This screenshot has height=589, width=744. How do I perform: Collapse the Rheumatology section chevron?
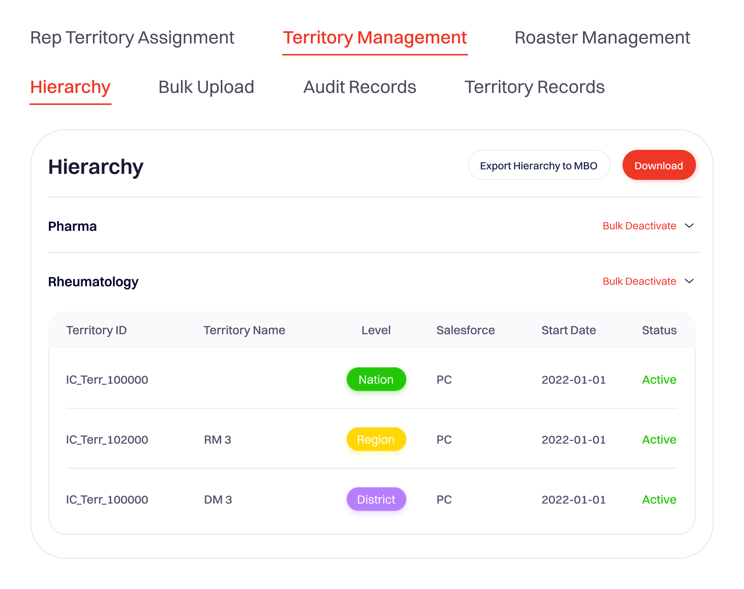click(689, 281)
